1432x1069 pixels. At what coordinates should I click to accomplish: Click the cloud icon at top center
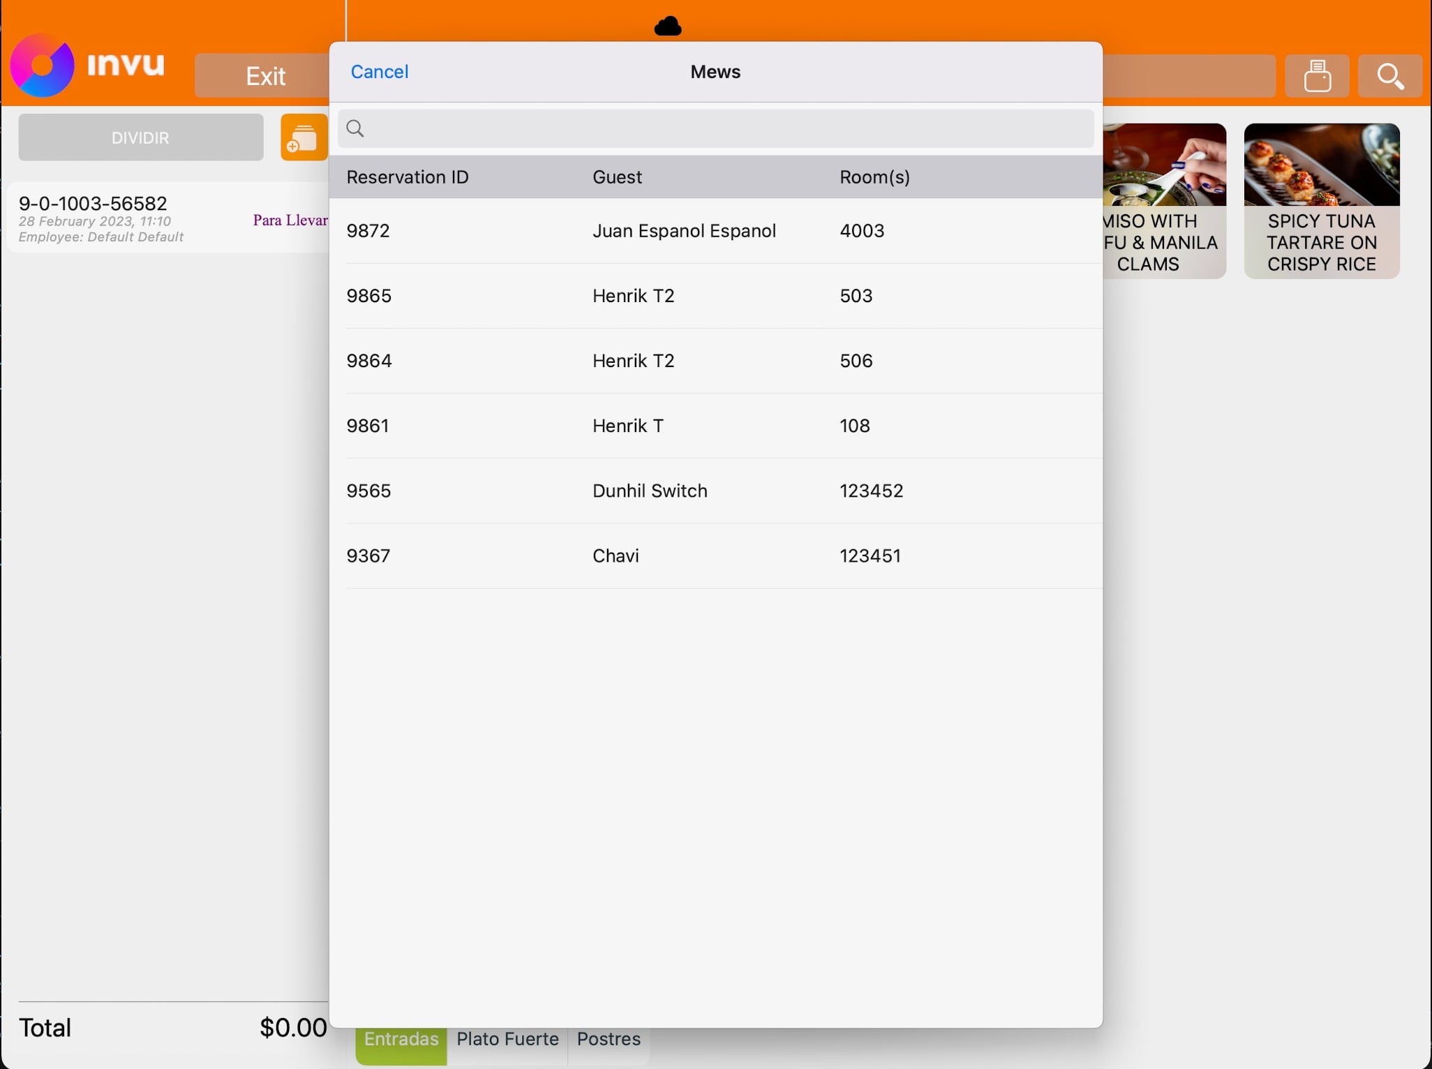[668, 27]
